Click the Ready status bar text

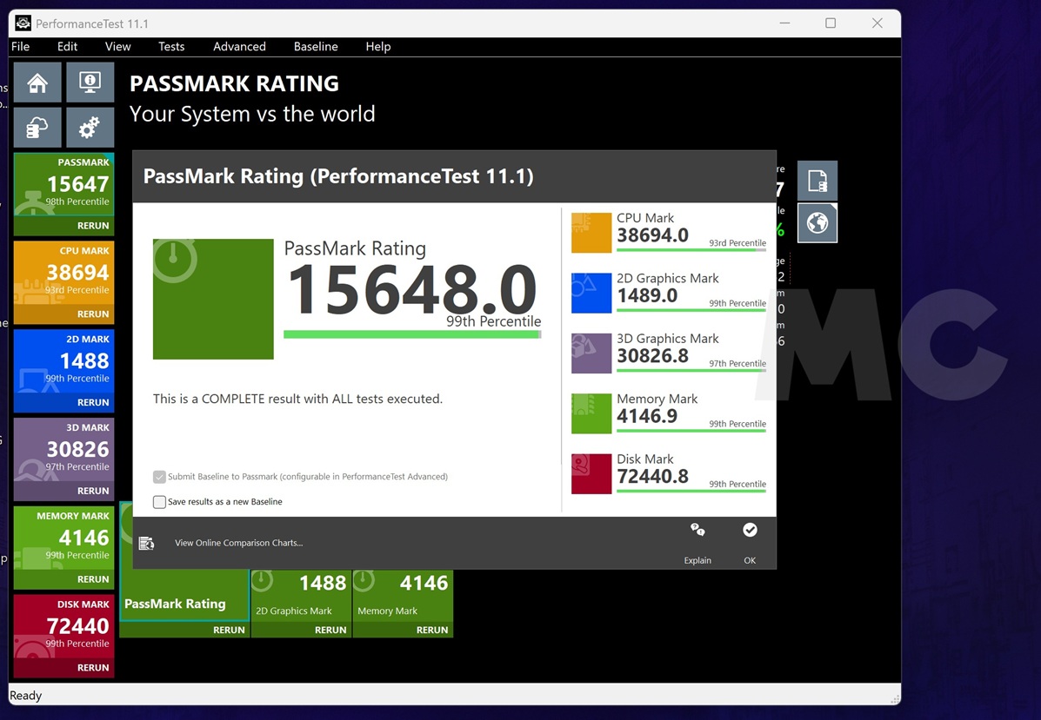pos(26,696)
